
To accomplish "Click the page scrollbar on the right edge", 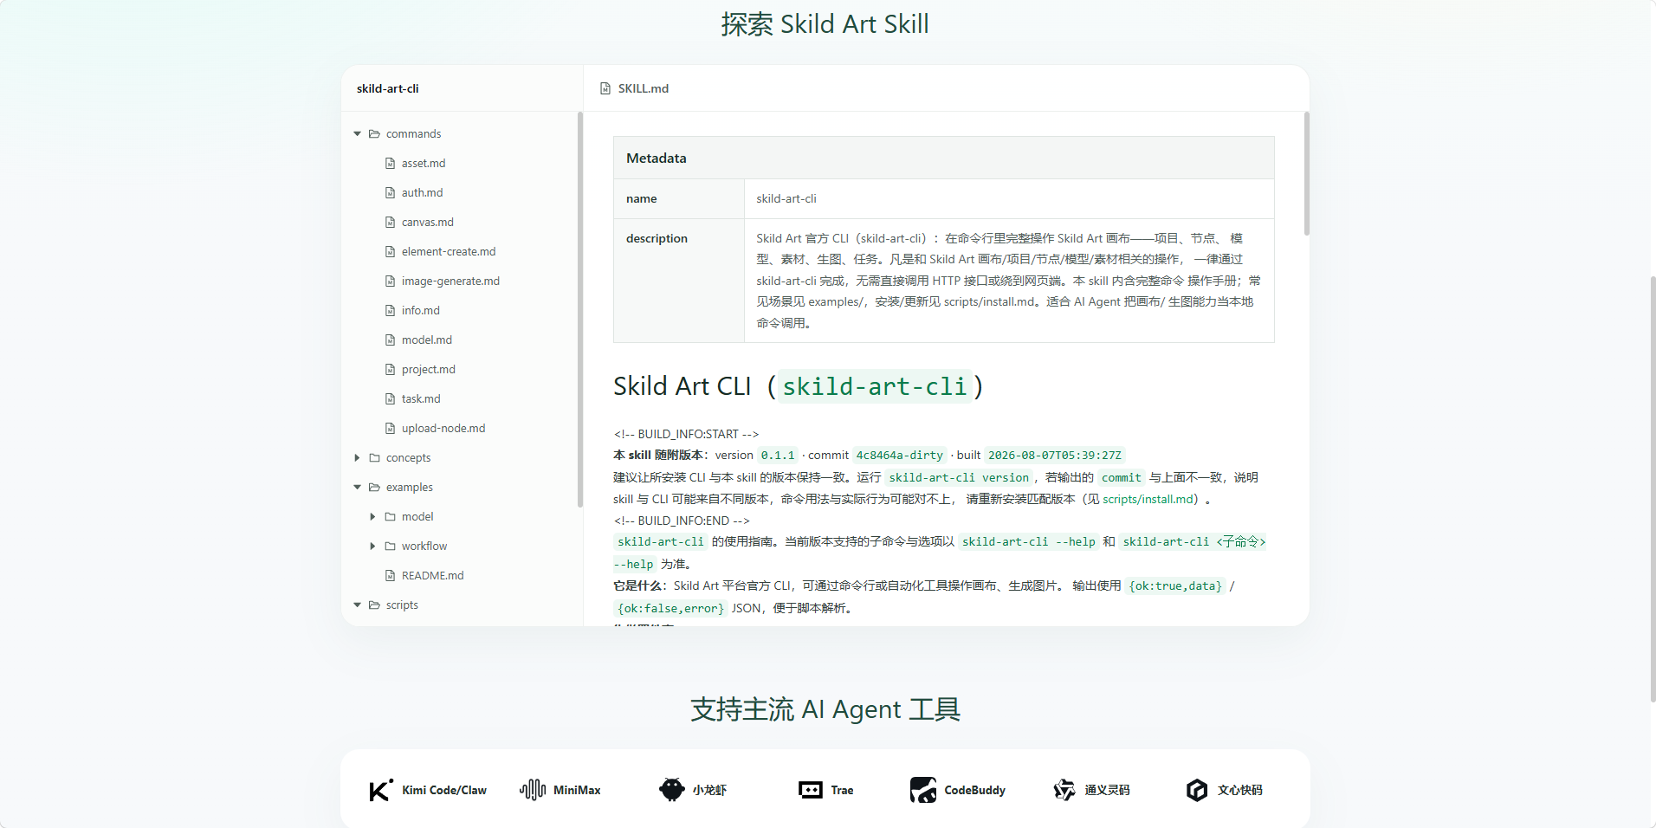I will (1653, 489).
